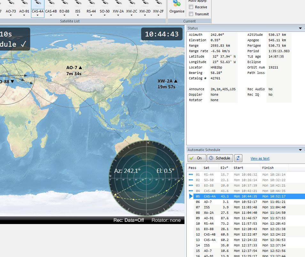Collapse the Status panel header arrow
The width and height of the screenshot is (305, 257).
(300, 28)
